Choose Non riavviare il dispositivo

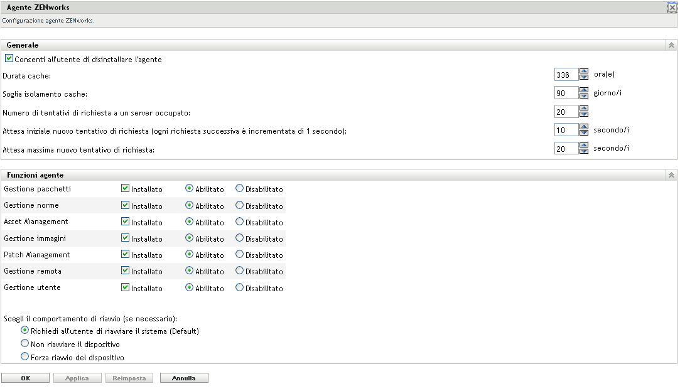[24, 343]
